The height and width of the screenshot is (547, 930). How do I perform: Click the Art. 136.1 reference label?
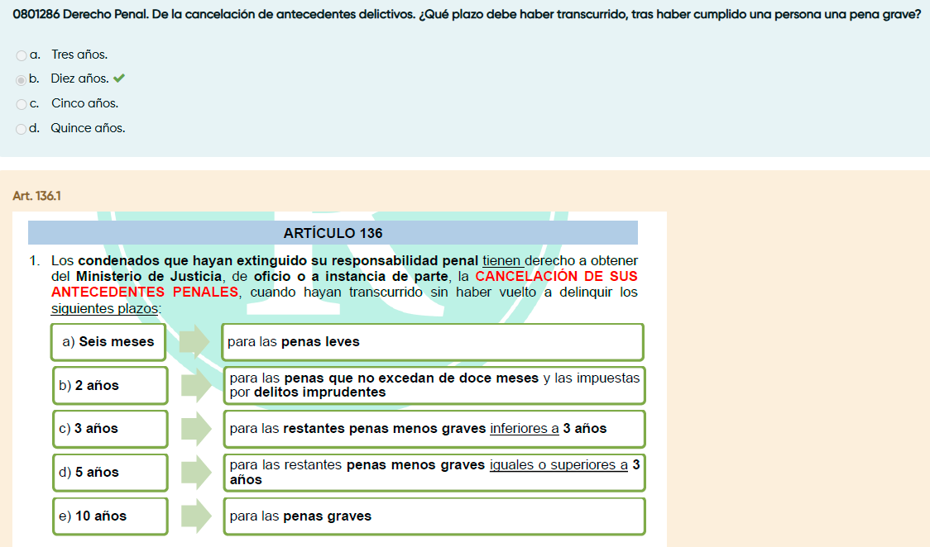(x=37, y=196)
